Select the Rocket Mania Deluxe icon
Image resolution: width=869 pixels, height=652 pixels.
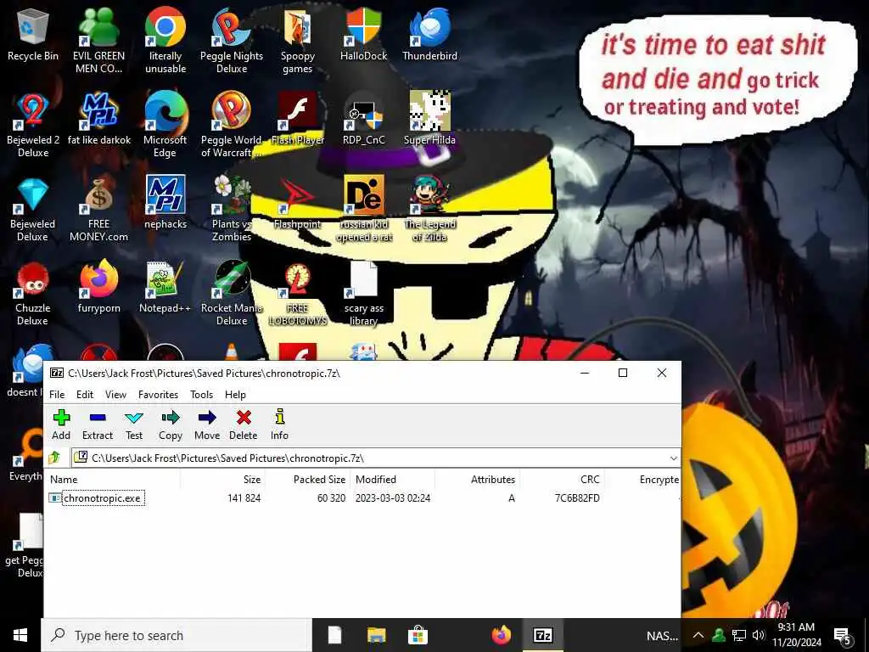pos(232,293)
